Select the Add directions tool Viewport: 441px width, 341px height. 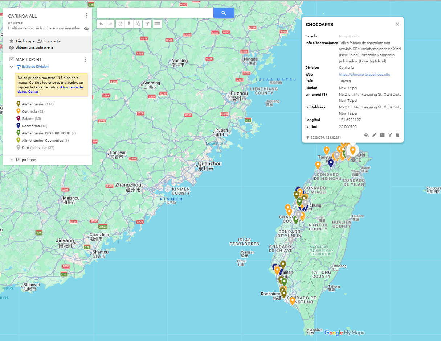147,24
